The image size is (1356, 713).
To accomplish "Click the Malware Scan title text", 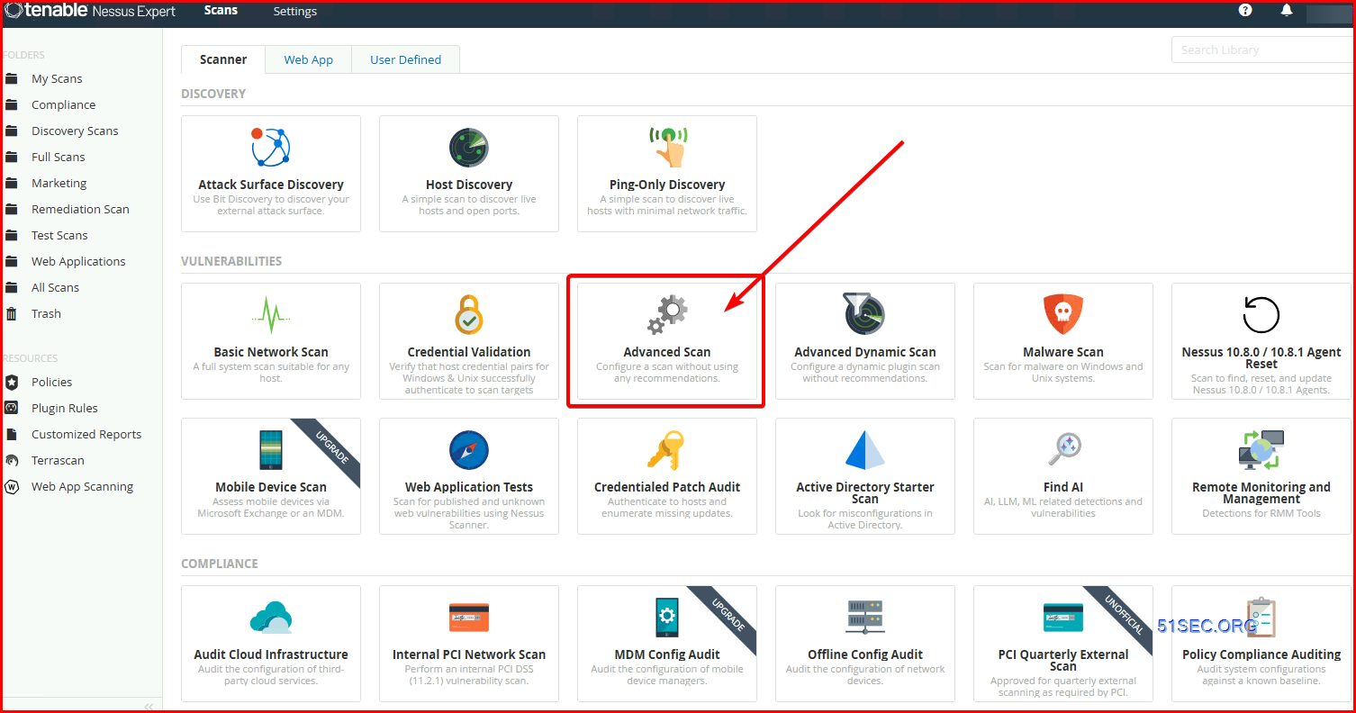I will coord(1063,352).
